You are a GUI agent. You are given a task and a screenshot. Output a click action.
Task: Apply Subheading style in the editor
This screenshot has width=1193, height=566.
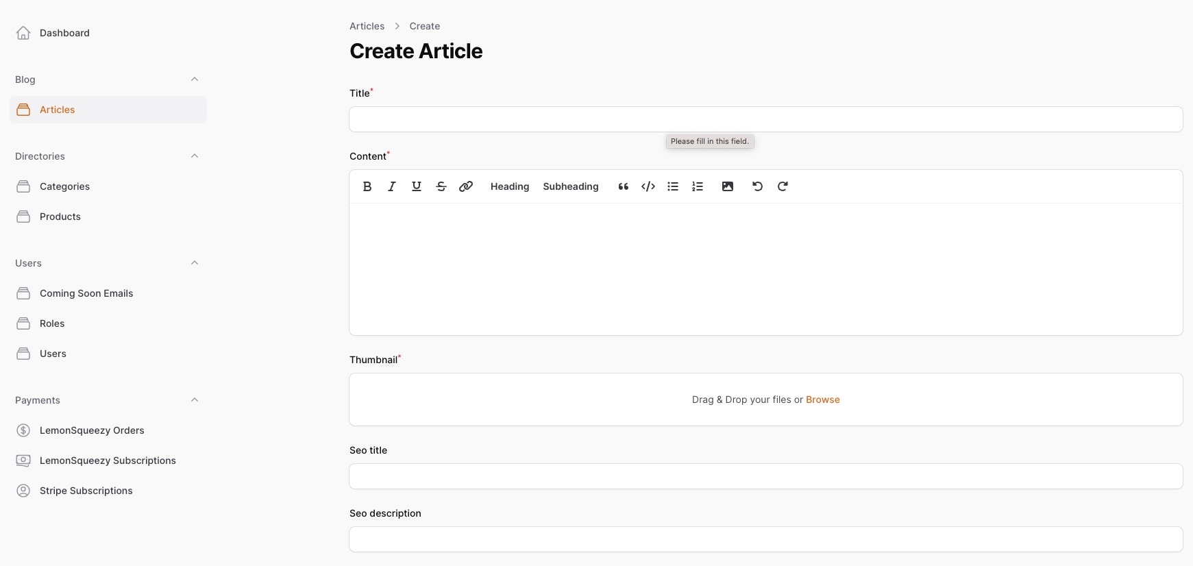(x=571, y=186)
